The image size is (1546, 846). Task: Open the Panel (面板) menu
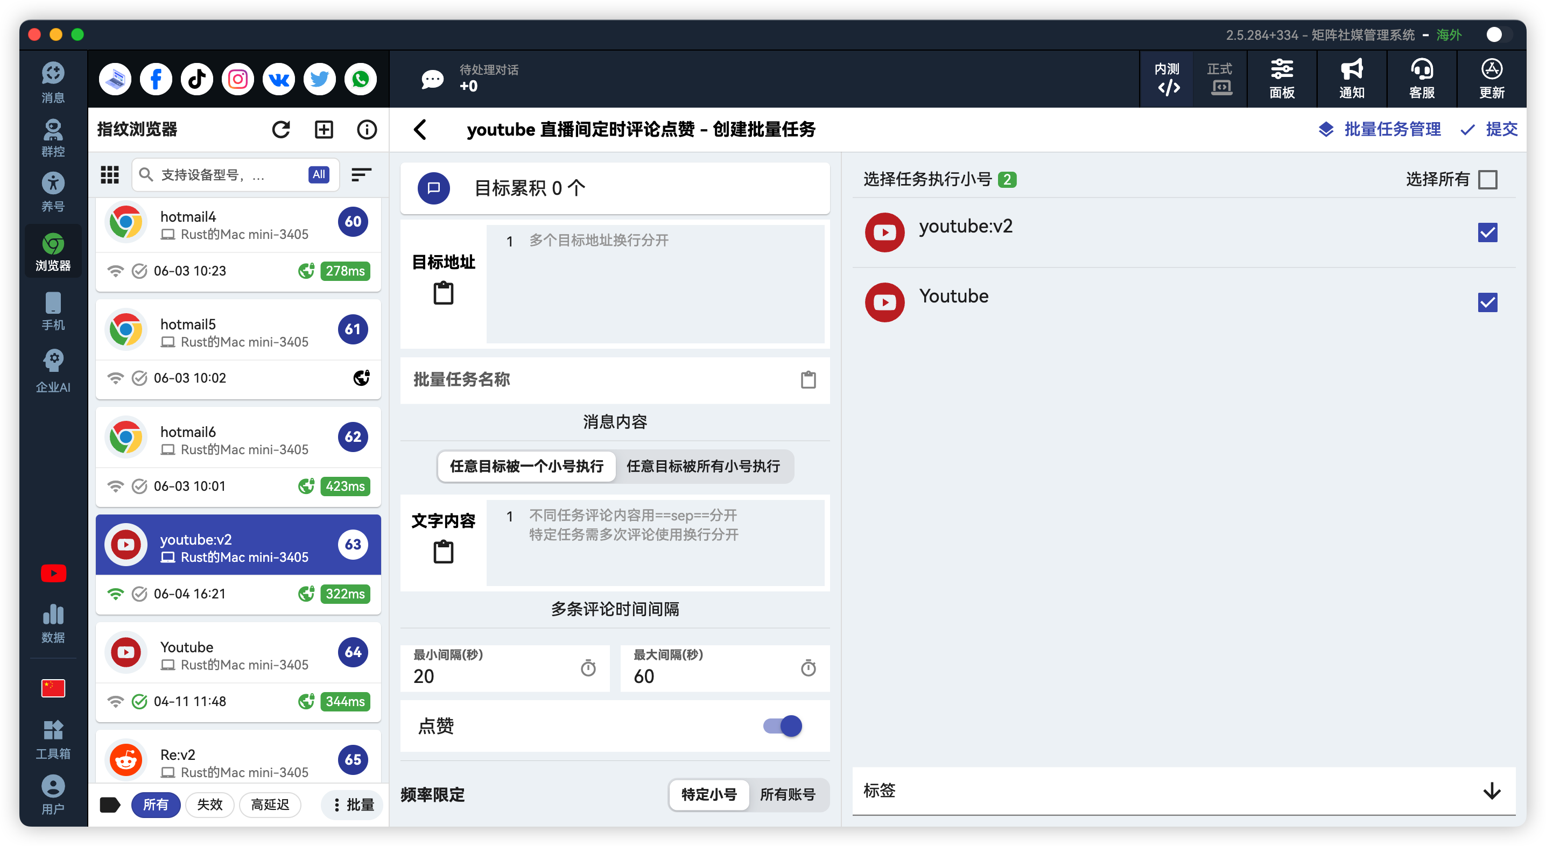tap(1282, 79)
